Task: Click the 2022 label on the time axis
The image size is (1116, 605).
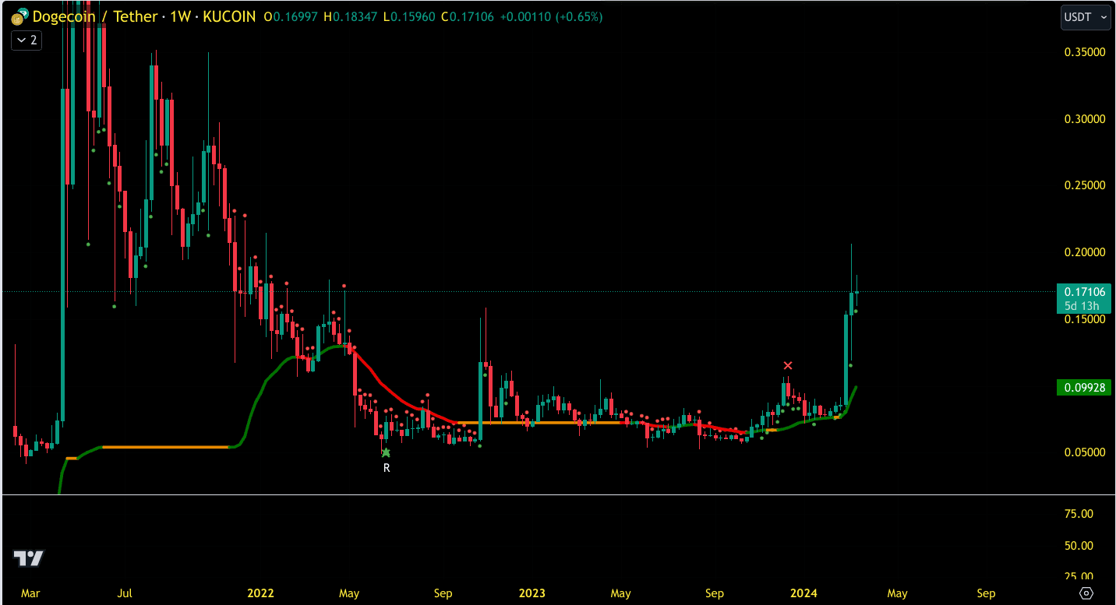Action: 260,593
